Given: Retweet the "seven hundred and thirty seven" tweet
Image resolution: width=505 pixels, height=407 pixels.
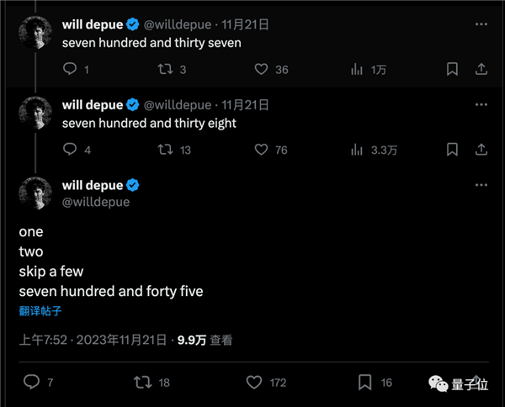Looking at the screenshot, I should pos(166,69).
